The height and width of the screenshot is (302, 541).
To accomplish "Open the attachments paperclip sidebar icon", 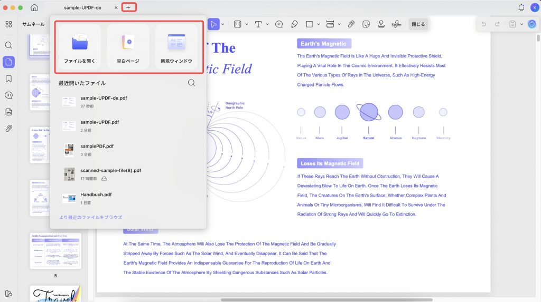I will click(8, 129).
